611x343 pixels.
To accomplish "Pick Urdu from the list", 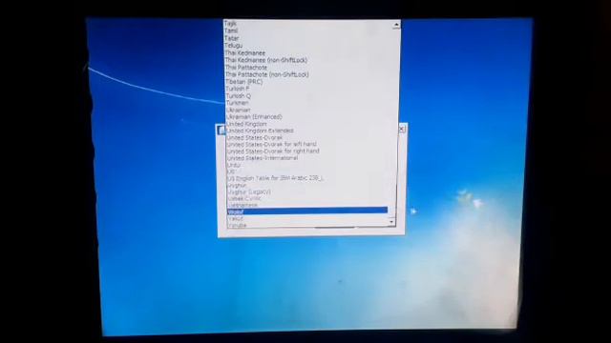I will coord(233,165).
